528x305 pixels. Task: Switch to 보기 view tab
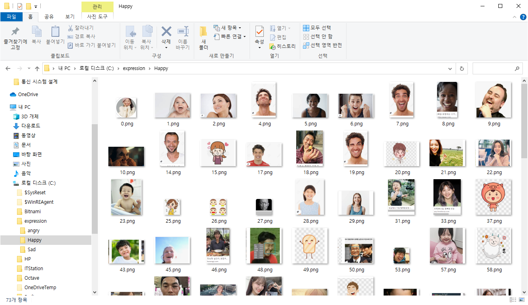[70, 17]
